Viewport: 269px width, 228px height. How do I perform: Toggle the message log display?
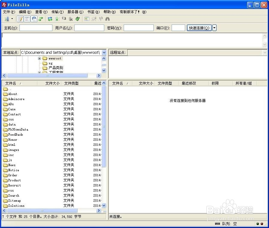coord(20,19)
